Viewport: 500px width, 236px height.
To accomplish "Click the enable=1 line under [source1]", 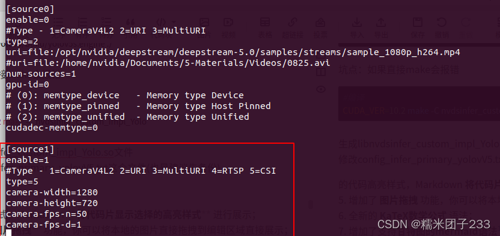I will (x=28, y=160).
